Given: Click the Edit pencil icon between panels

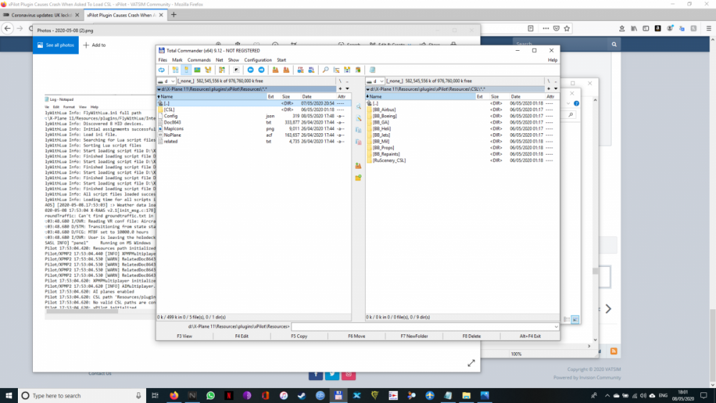Looking at the screenshot, I should [x=358, y=117].
